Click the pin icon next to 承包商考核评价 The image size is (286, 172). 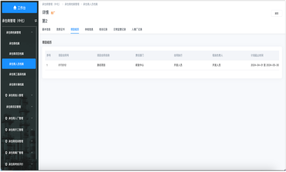point(6,164)
